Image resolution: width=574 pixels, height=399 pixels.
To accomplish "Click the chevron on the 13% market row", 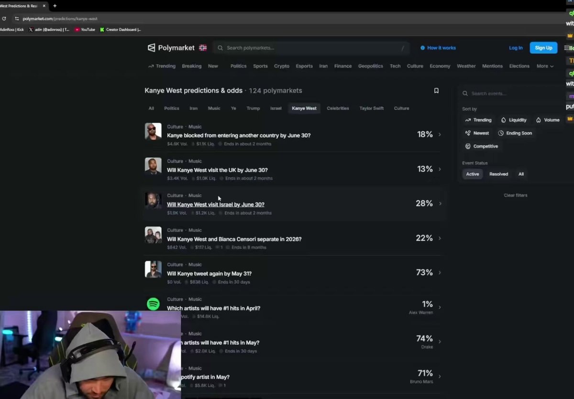I will click(x=440, y=169).
